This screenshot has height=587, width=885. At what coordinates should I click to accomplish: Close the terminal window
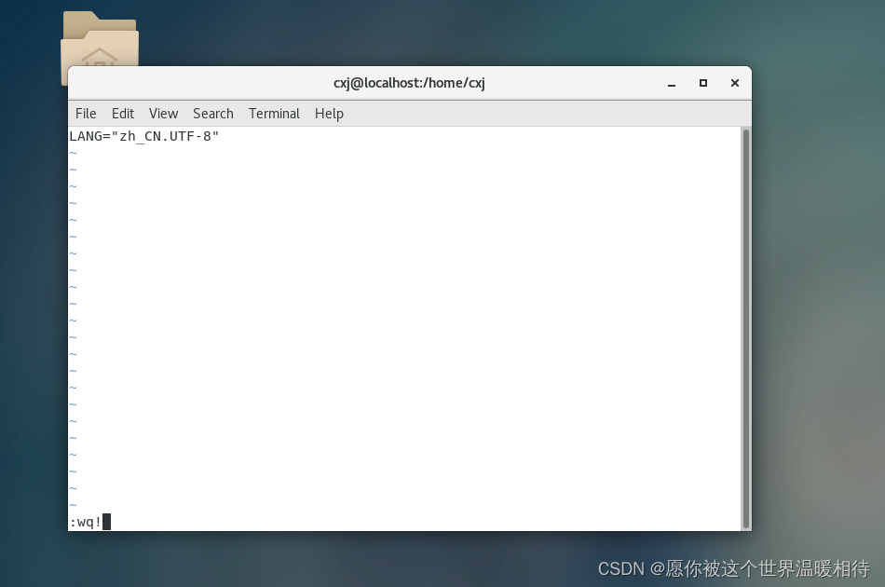click(x=735, y=83)
